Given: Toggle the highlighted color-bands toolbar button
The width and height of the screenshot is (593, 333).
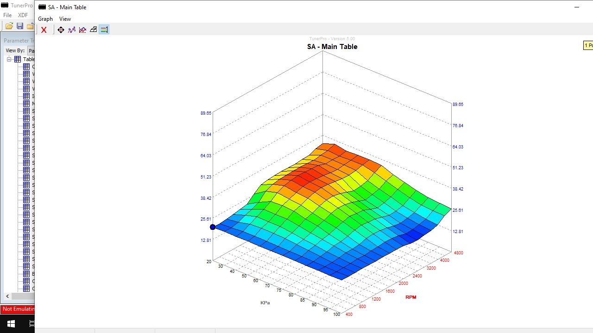Looking at the screenshot, I should pos(104,30).
